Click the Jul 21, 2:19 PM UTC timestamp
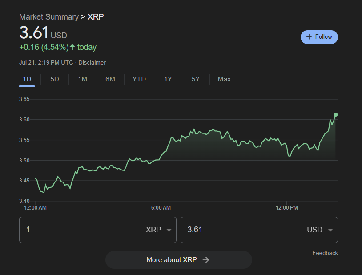Screen dimensions: 362x275 point(46,62)
